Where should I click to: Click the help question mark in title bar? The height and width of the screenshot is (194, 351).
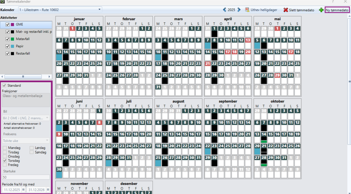(x=332, y=2)
